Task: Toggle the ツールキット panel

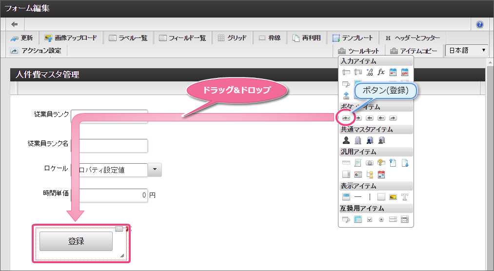Action: point(358,51)
